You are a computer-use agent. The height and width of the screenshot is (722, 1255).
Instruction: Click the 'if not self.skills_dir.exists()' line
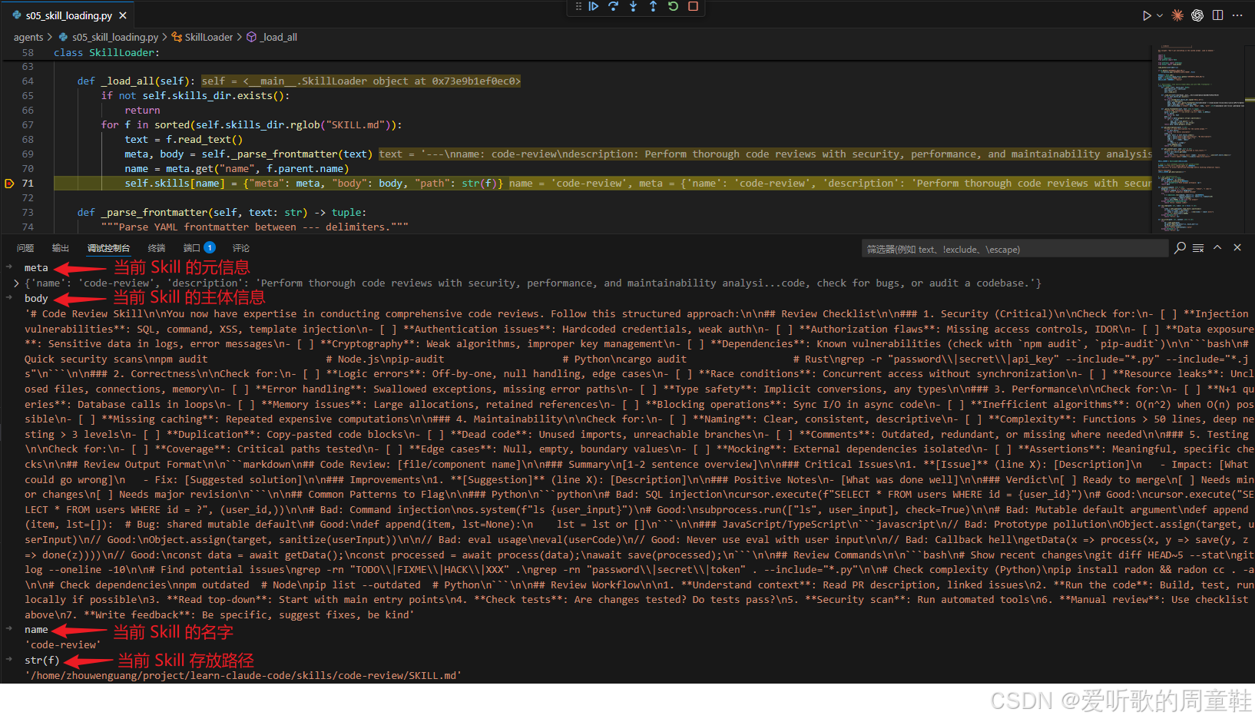click(196, 96)
